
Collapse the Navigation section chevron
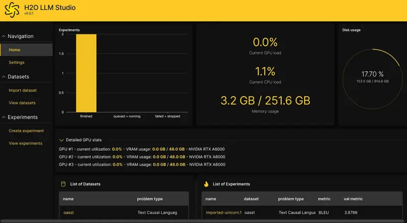click(4, 36)
